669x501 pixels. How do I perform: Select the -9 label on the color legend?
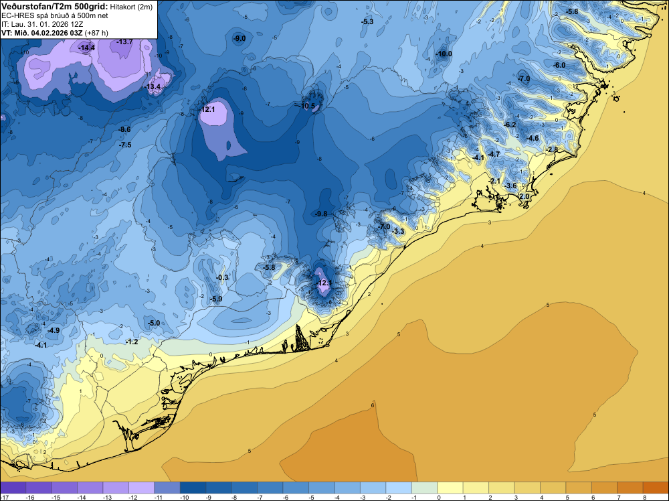click(210, 497)
